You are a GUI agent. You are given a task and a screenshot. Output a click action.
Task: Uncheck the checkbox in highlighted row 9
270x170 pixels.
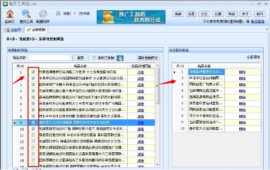(33, 122)
